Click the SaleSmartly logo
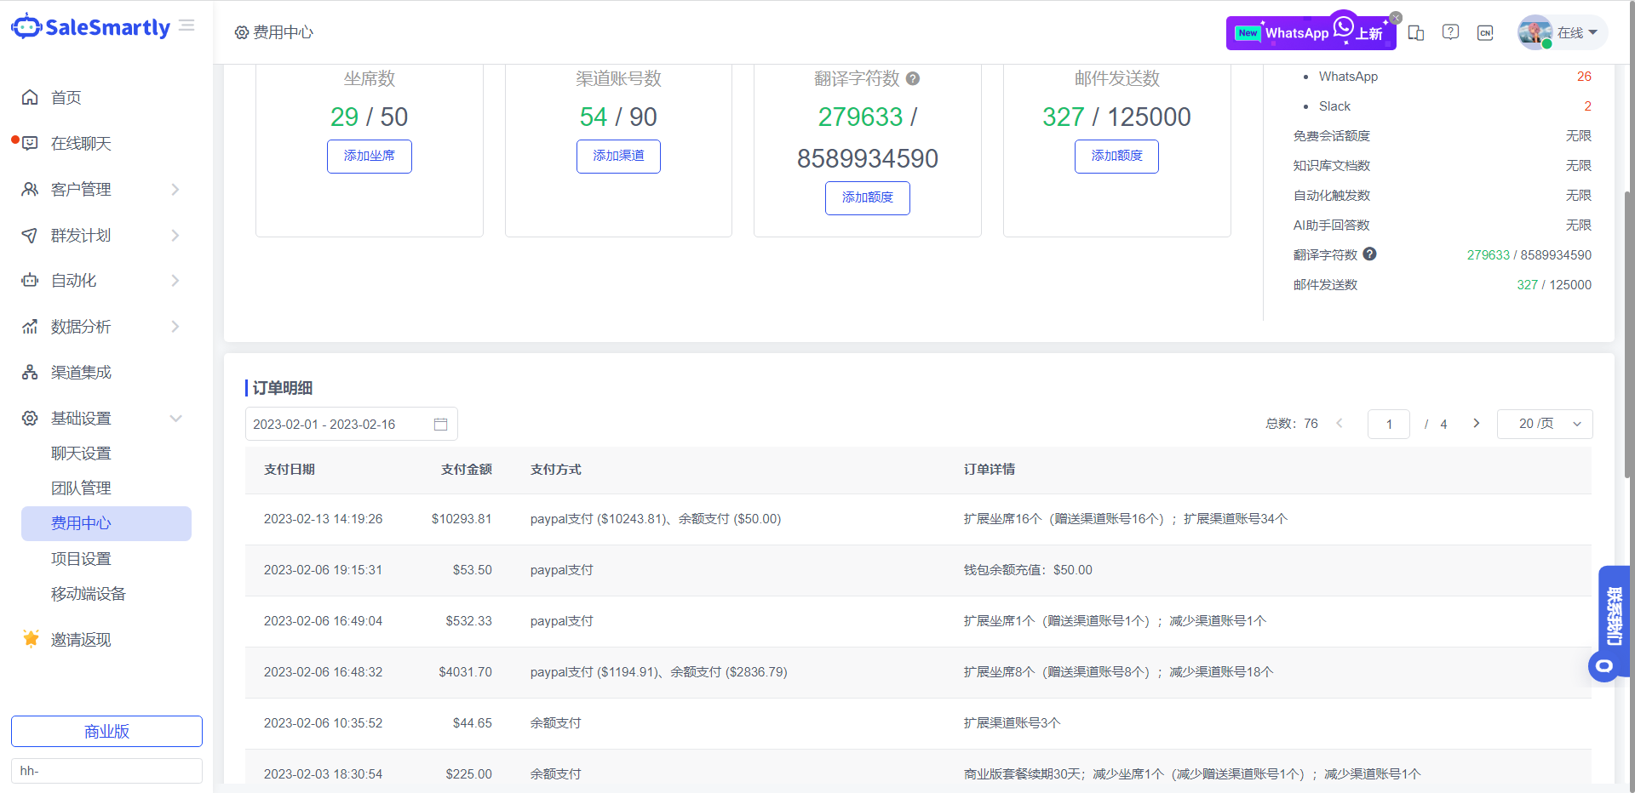 point(91,27)
